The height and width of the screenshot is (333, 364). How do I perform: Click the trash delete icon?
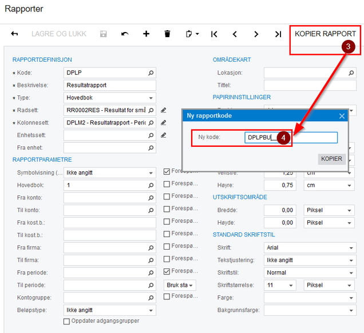pos(167,34)
